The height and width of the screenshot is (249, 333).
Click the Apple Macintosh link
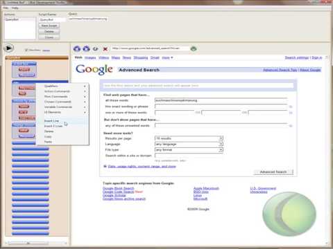[206, 188]
